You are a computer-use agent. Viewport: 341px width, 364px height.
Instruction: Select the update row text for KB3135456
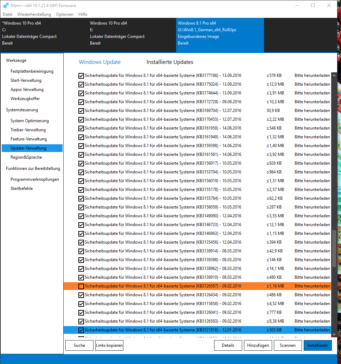[x=163, y=242]
